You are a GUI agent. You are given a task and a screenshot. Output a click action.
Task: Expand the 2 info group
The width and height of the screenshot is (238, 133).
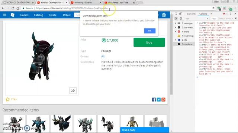(176, 40)
